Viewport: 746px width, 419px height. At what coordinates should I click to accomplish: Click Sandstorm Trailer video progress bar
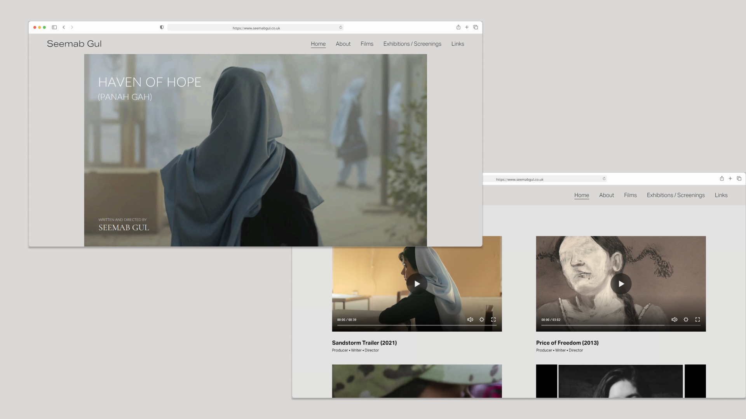(x=417, y=325)
